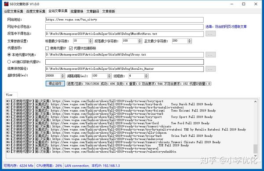Switch to the 批量替换 tab
Screen dimensions: 264x171
[77, 11]
